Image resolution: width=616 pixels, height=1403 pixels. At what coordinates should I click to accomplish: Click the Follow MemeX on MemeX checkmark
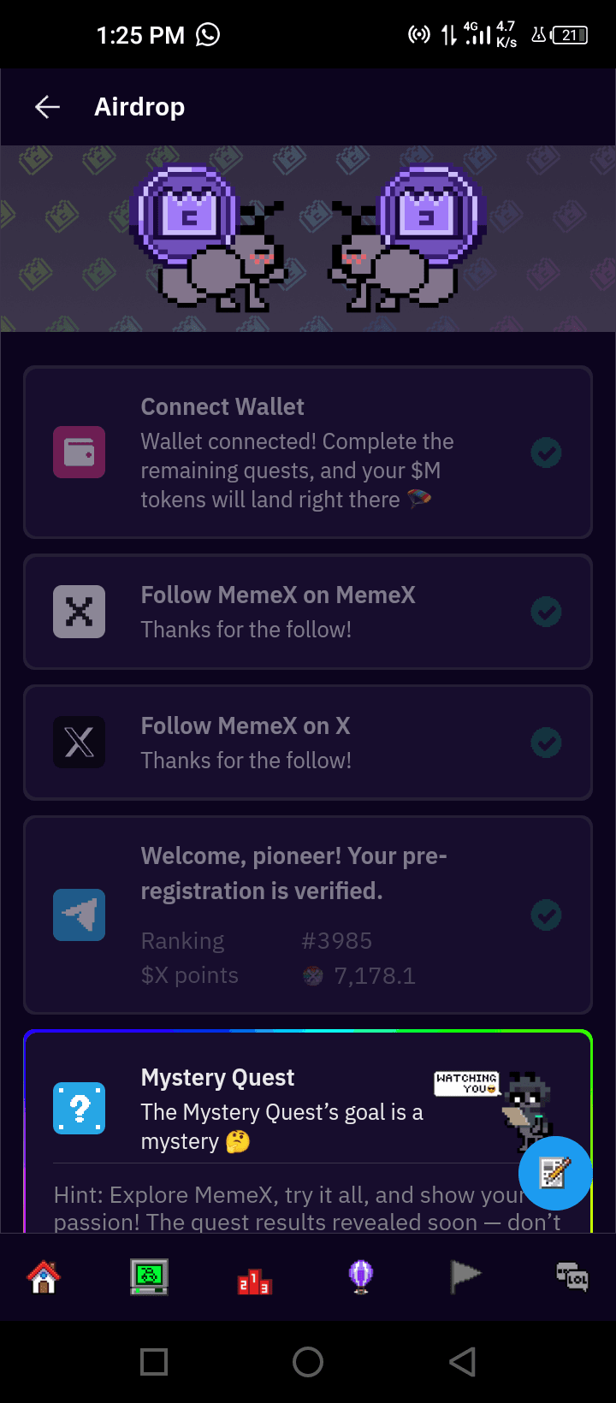[x=546, y=612]
